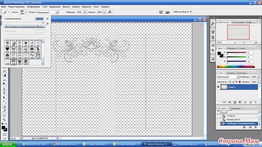Open the Фильтр menu
This screenshot has width=262, height=147.
[66, 7]
